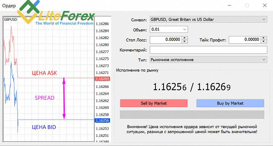
Task: Click the gray bar below market buttons
Action: [x=192, y=115]
